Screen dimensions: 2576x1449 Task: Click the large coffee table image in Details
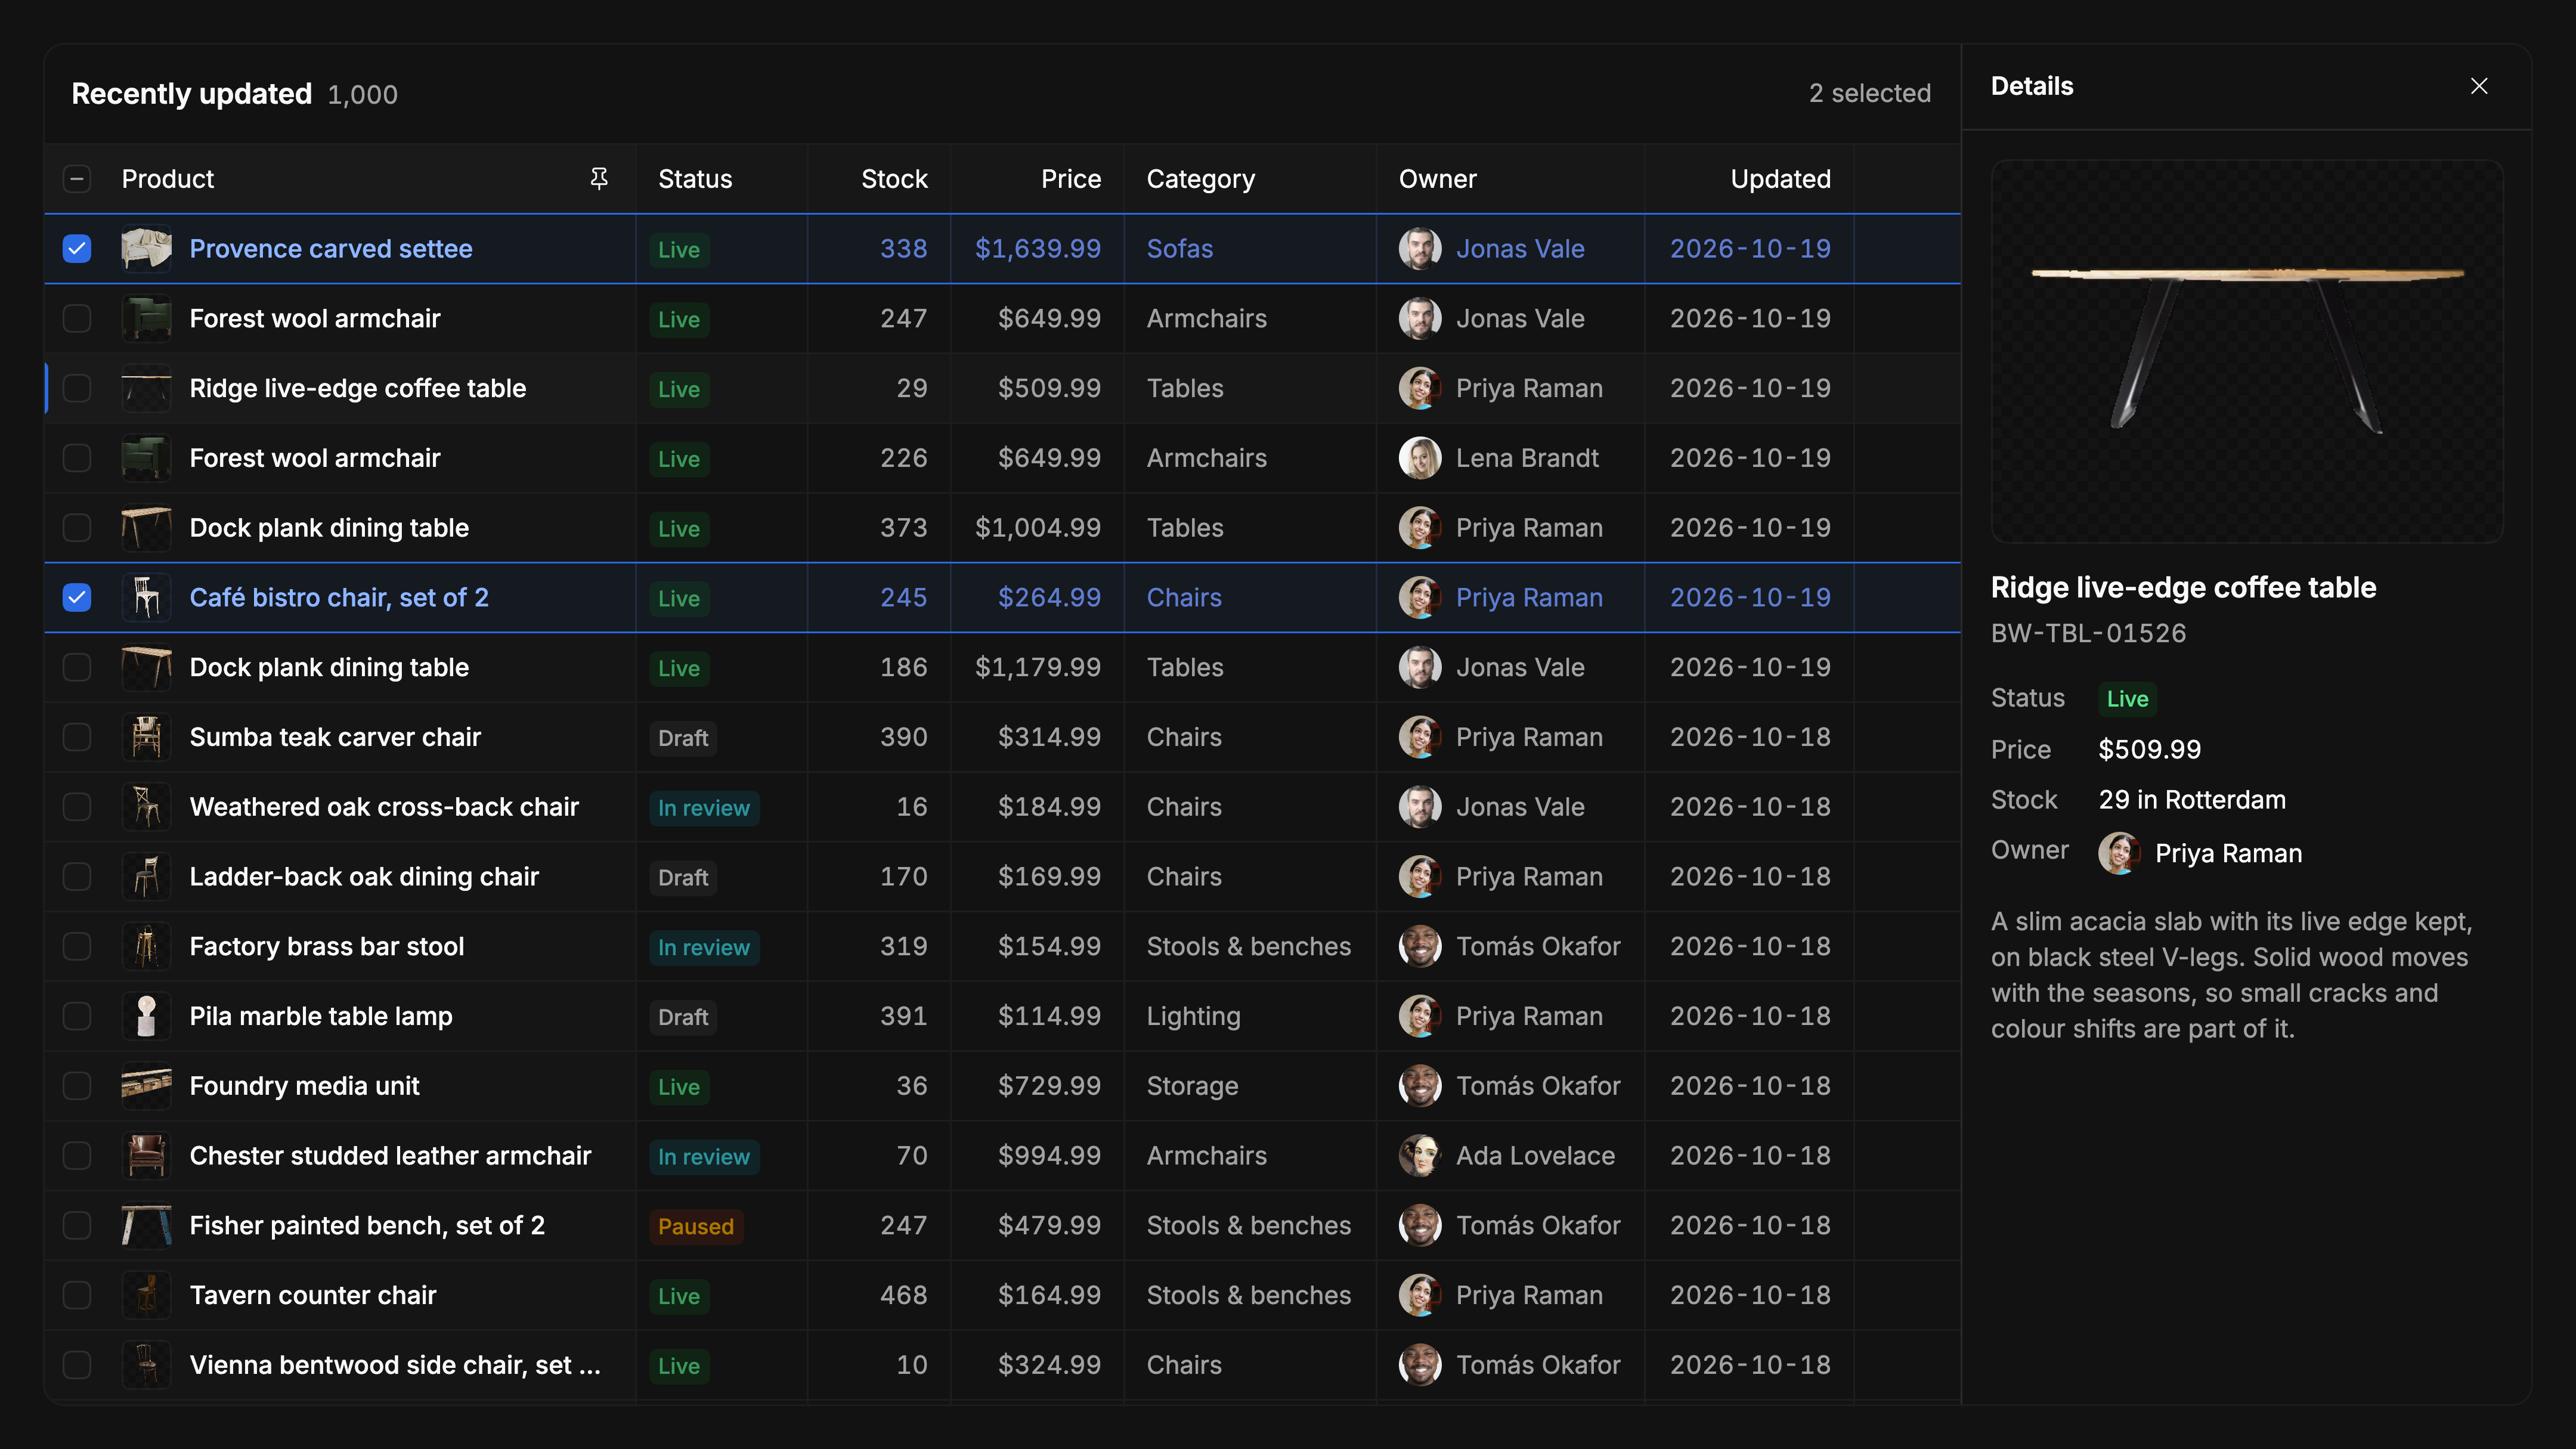click(2247, 351)
